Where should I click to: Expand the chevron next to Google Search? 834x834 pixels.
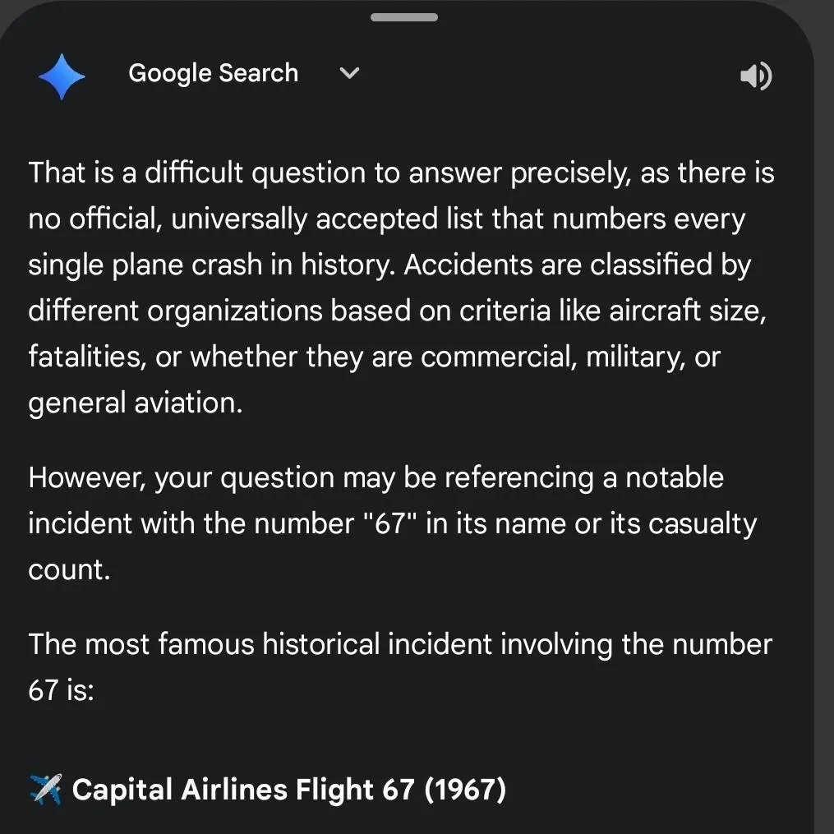pyautogui.click(x=348, y=73)
